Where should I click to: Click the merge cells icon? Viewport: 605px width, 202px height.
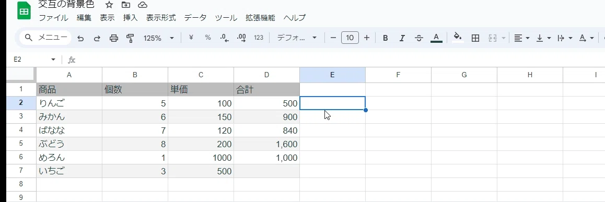point(492,38)
